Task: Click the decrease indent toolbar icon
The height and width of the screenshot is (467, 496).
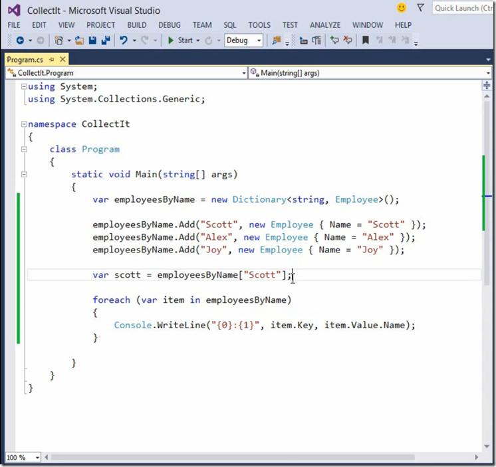Action: 304,41
